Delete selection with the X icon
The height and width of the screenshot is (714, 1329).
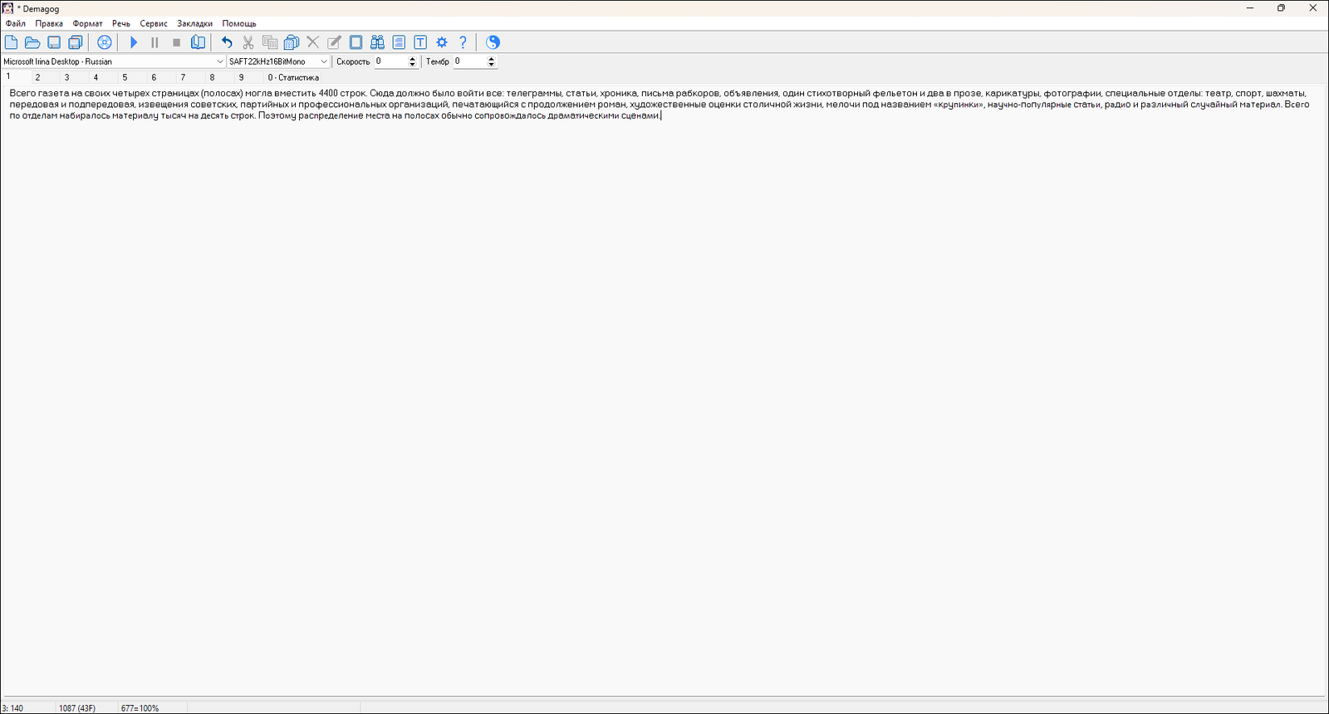click(x=313, y=42)
